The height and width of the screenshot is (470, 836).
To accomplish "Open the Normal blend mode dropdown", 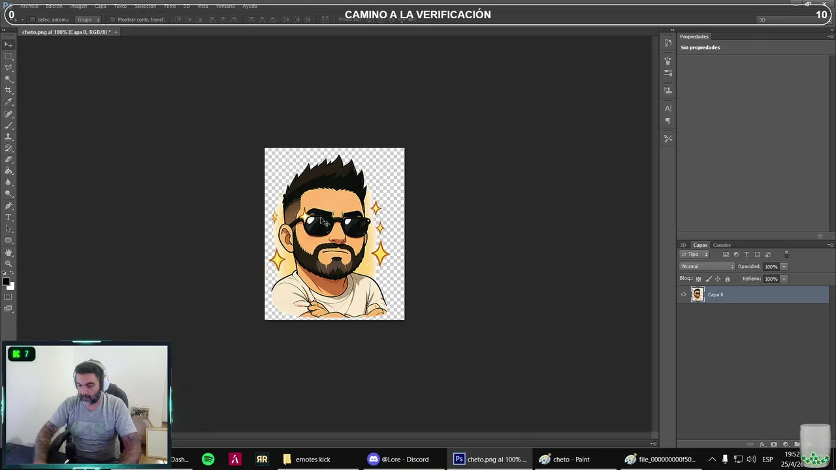I will 707,266.
